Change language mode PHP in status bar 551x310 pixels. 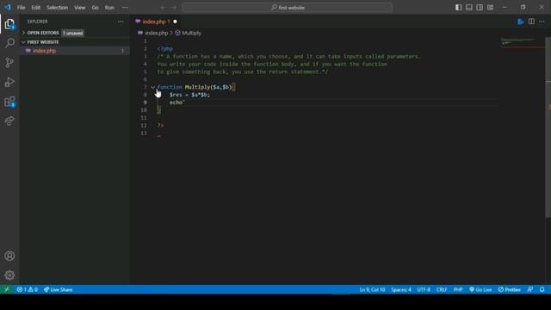(x=458, y=289)
